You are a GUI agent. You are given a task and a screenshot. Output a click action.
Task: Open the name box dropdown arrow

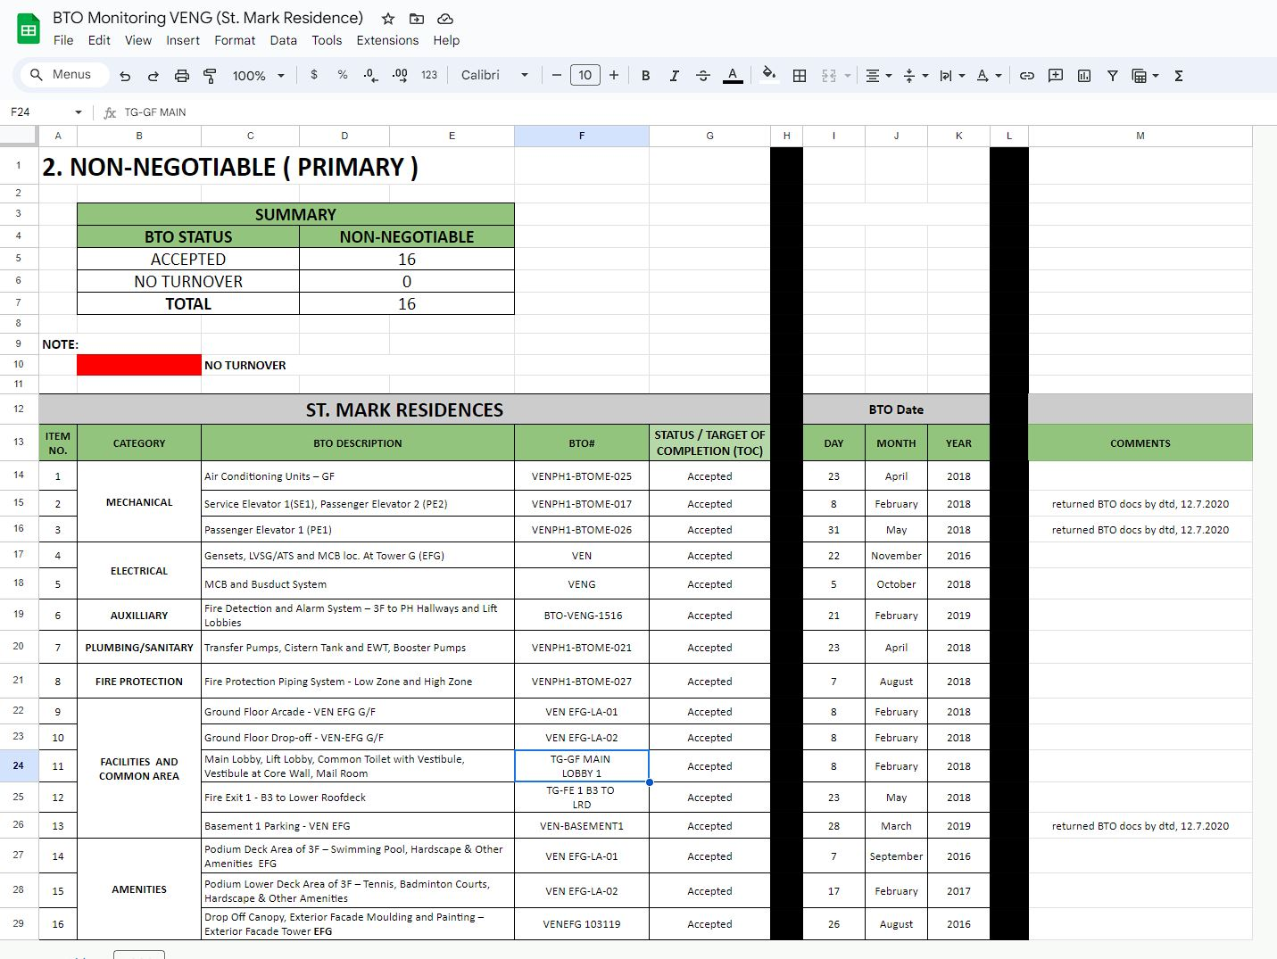tap(79, 112)
